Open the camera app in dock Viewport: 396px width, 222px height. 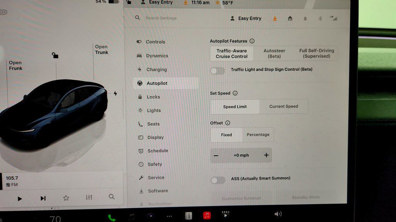click(x=150, y=216)
